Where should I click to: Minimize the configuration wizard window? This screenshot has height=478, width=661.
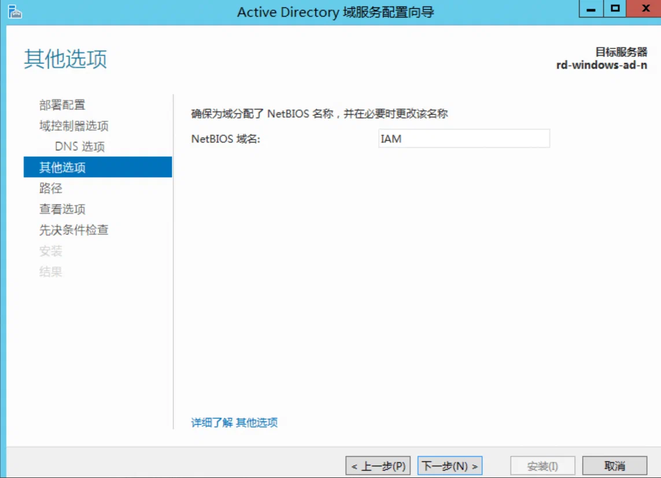(x=591, y=9)
